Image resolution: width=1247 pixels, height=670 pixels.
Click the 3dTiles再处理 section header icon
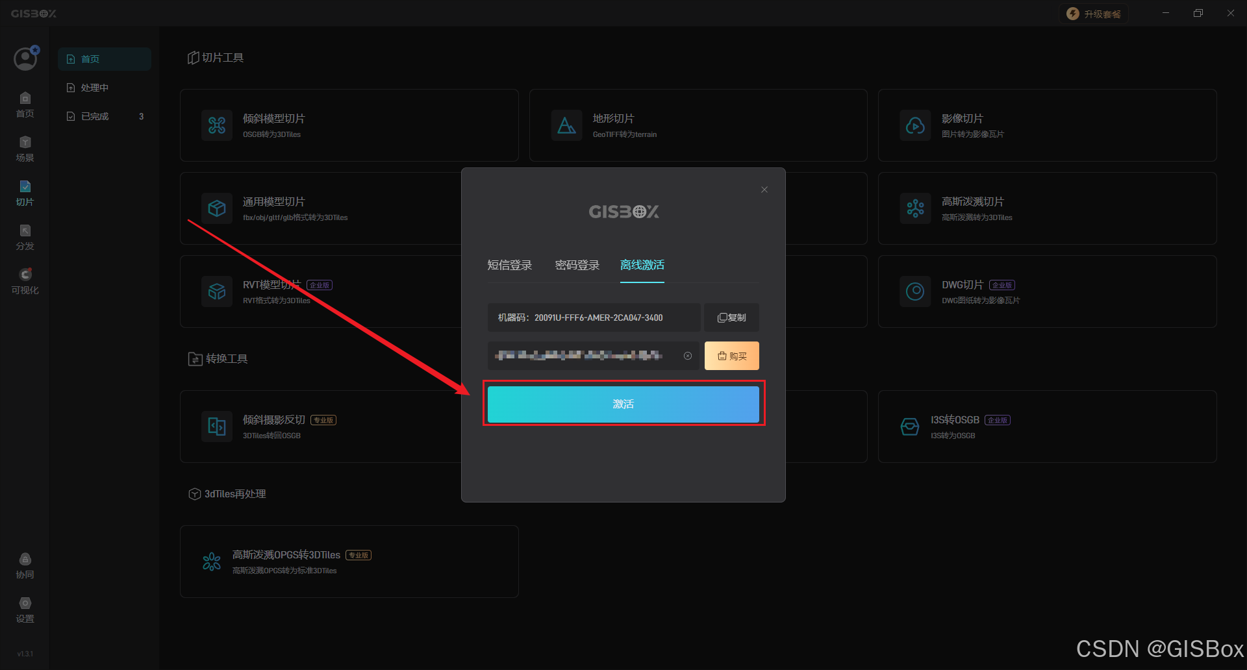click(194, 494)
